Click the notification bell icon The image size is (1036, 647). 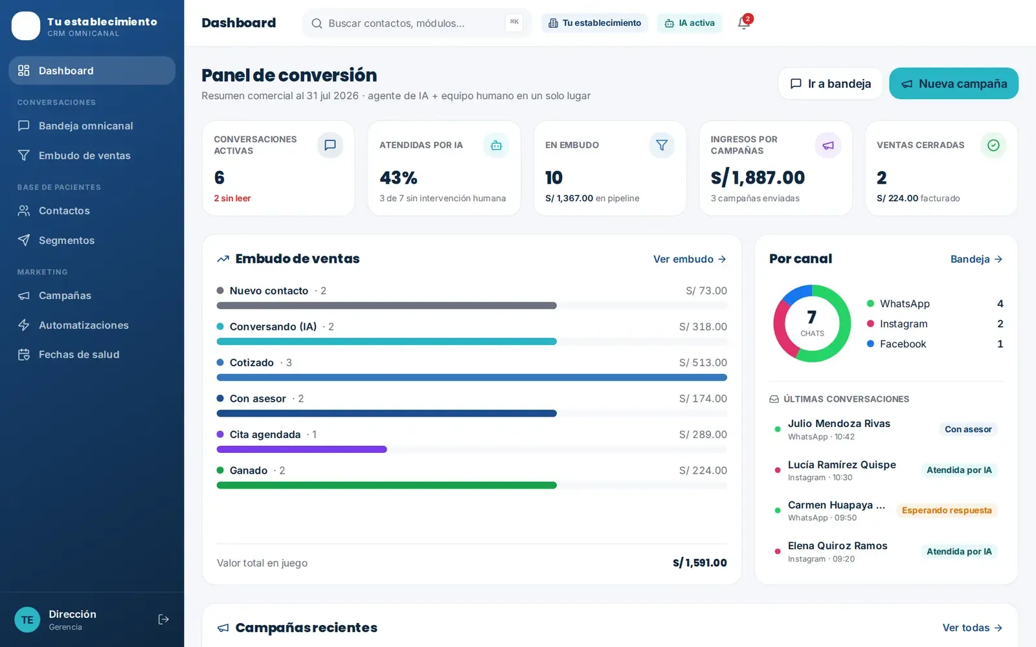pos(743,23)
